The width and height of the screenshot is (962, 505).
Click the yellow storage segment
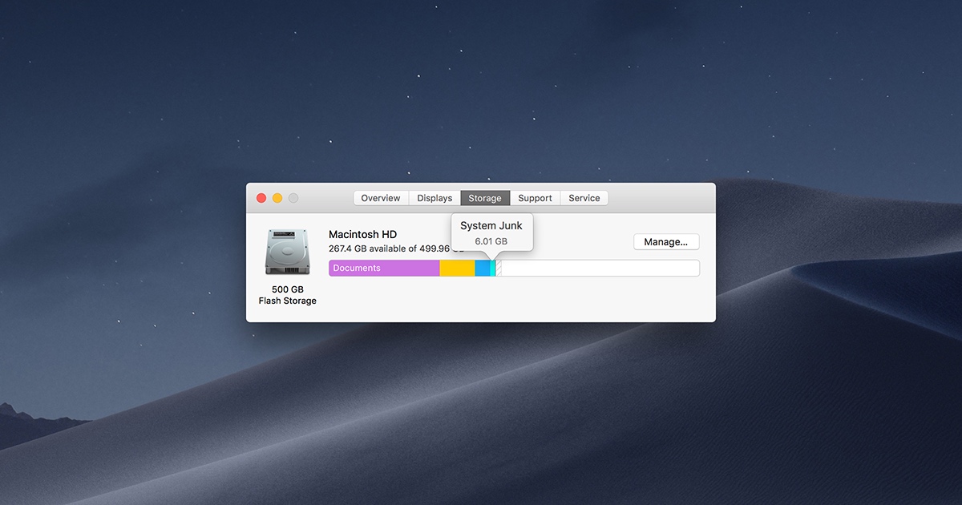[x=457, y=268]
